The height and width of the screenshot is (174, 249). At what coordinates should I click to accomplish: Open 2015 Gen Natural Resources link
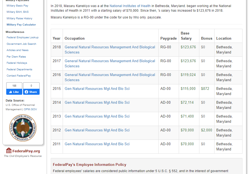click(x=97, y=88)
